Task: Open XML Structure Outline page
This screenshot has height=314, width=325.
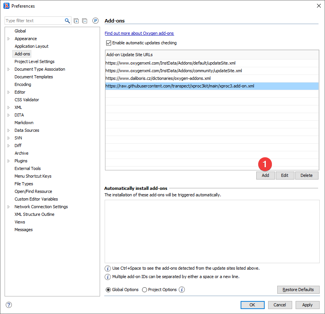Action: (34, 214)
